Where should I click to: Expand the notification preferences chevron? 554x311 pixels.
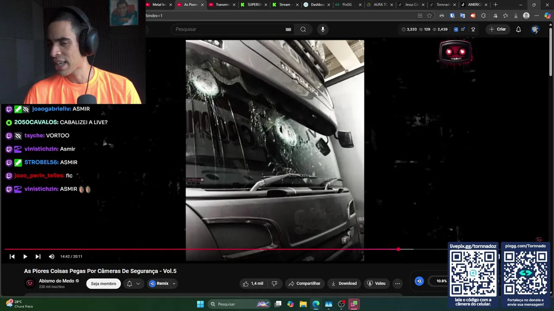pos(138,283)
